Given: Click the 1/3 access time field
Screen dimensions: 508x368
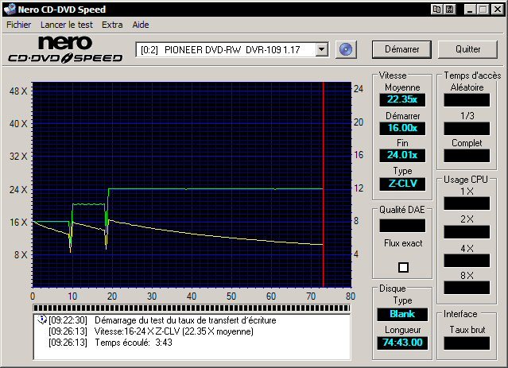Looking at the screenshot, I should (x=467, y=128).
